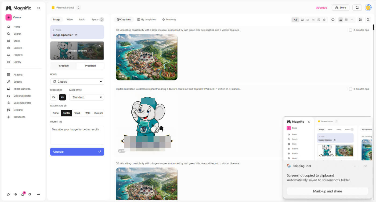Switch to the Academy tab
The height and width of the screenshot is (202, 376).
(169, 20)
